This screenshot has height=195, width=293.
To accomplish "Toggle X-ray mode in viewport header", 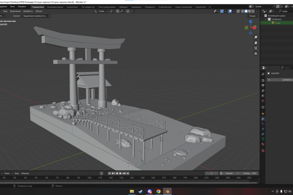I will tap(238, 11).
